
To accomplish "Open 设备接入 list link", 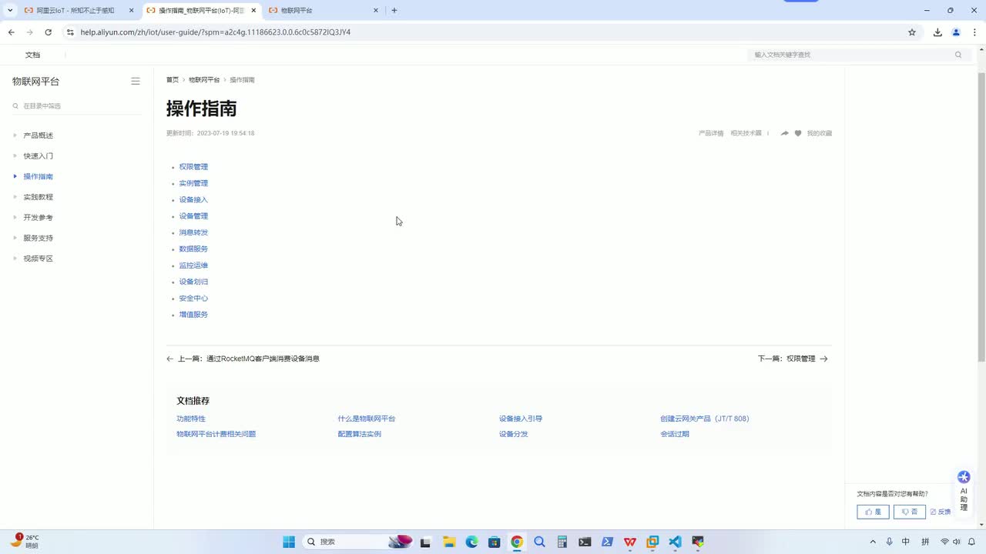I will tap(193, 200).
